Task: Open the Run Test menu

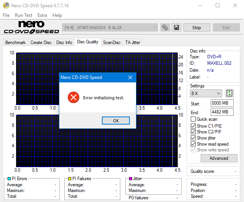Action: (23, 15)
